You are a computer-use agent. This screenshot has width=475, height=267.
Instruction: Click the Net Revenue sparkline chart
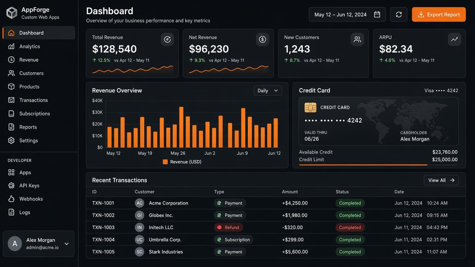229,69
